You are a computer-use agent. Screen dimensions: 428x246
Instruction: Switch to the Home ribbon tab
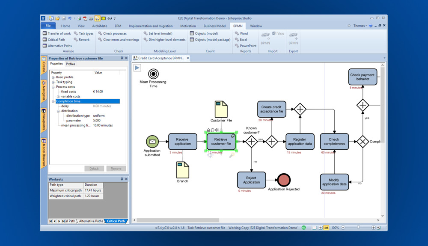click(65, 26)
